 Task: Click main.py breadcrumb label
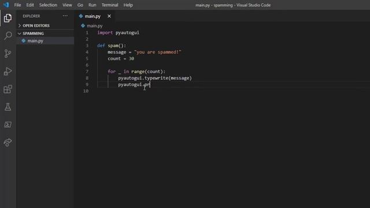95,25
